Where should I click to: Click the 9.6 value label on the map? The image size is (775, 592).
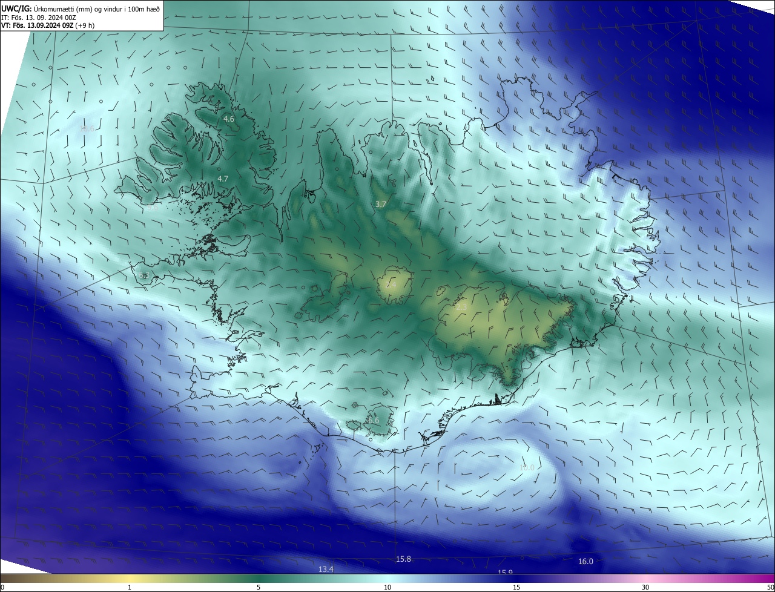(x=153, y=208)
